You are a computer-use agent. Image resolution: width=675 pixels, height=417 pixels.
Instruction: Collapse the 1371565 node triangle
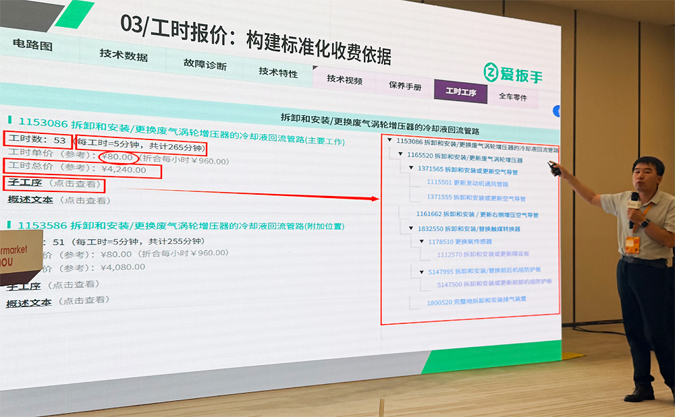click(411, 168)
